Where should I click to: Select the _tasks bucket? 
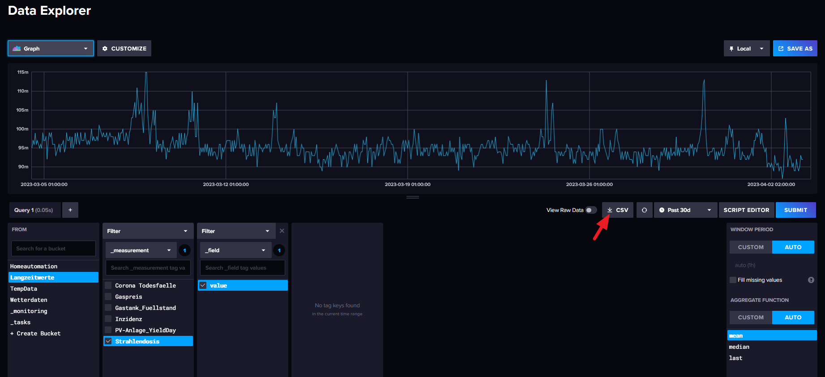coord(53,322)
